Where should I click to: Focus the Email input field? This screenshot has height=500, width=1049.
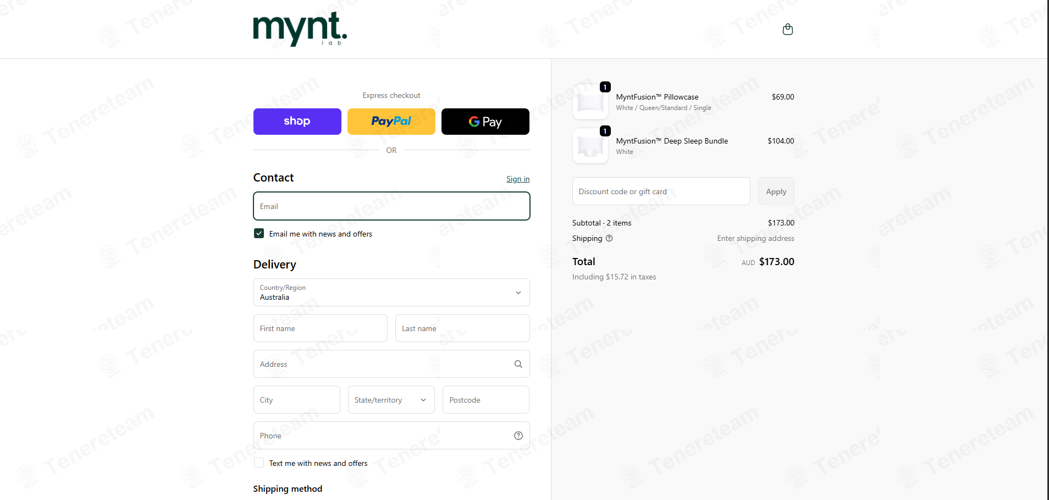pyautogui.click(x=391, y=206)
